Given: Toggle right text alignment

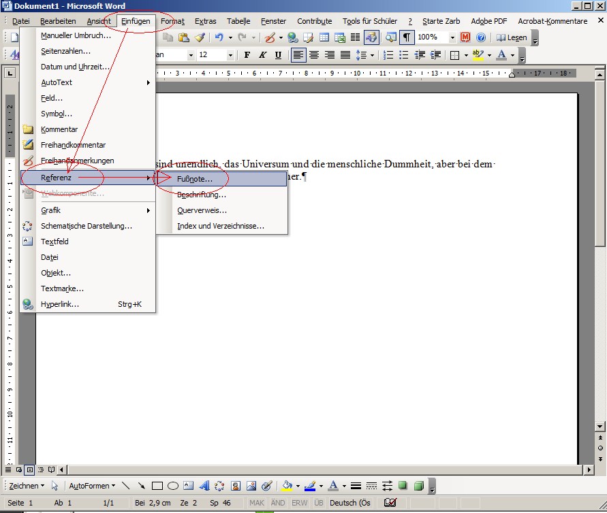Looking at the screenshot, I should 330,55.
